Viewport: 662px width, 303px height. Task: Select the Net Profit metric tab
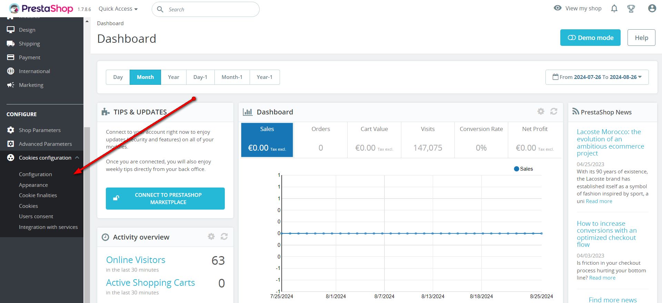(535, 140)
